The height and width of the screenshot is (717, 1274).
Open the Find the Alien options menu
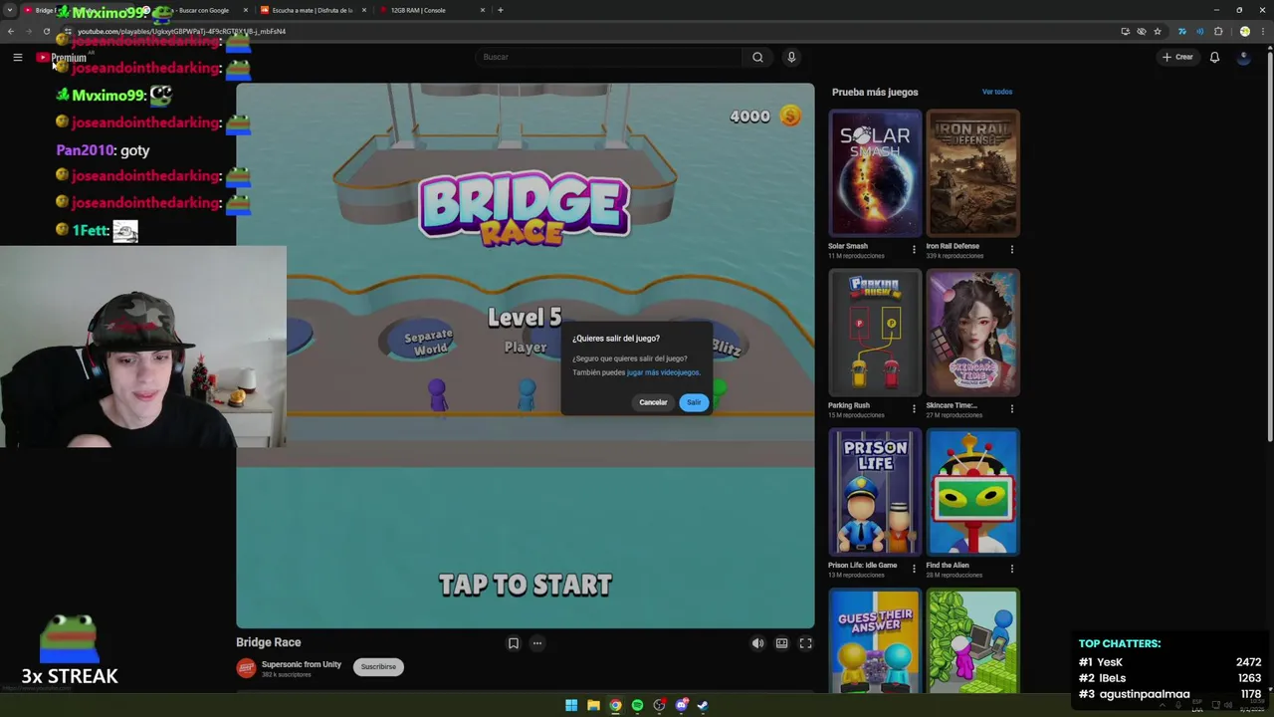coord(1011,569)
